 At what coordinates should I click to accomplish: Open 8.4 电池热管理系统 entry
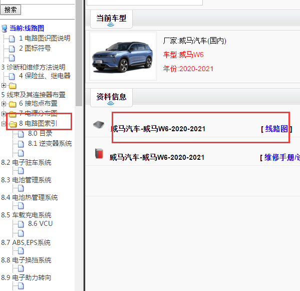[x=30, y=197]
